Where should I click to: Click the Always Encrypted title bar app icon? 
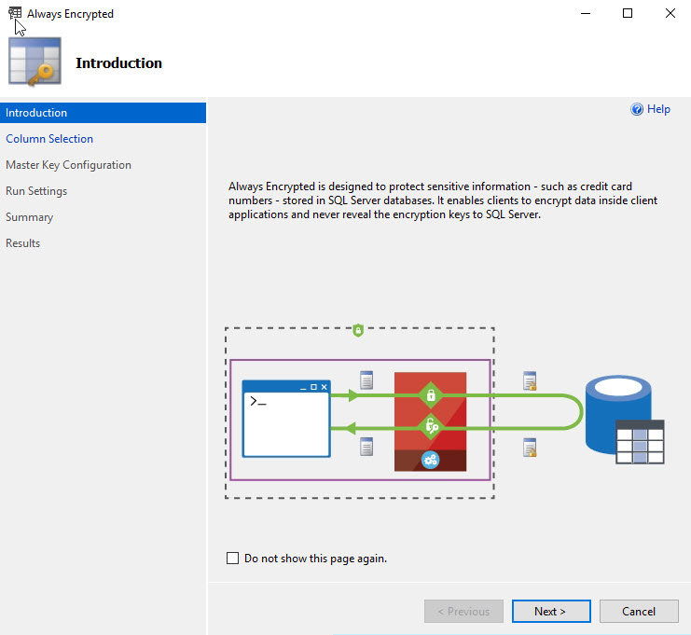click(15, 13)
